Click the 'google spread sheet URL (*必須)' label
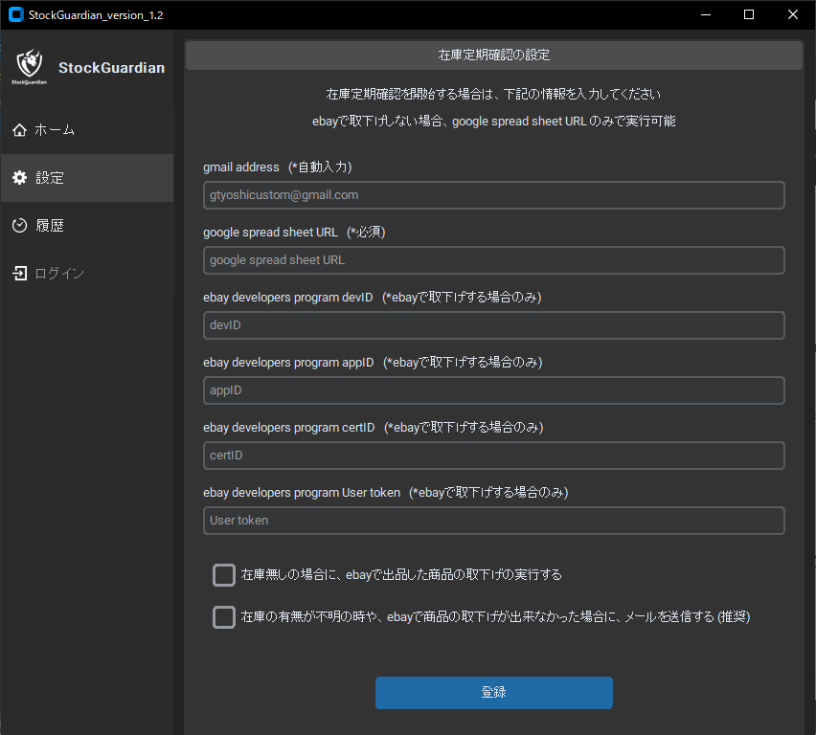The height and width of the screenshot is (735, 816). point(294,232)
